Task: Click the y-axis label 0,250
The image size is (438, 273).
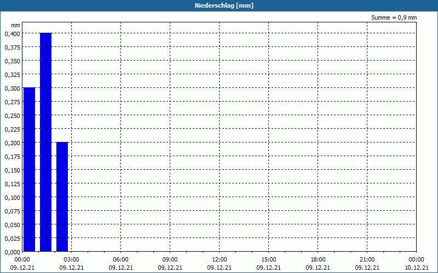Action: tap(12, 116)
